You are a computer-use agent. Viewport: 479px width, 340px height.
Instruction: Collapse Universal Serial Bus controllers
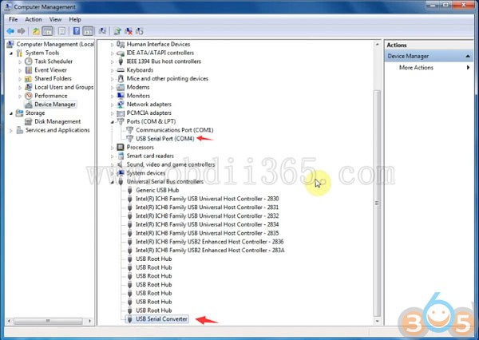point(112,182)
